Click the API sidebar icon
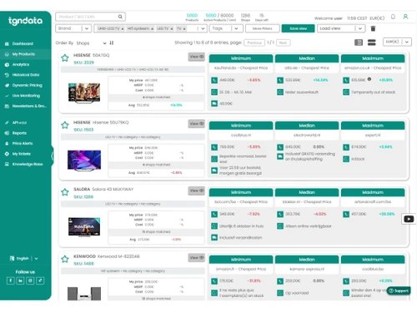Image resolution: width=417 pixels, height=312 pixels. click(7, 122)
